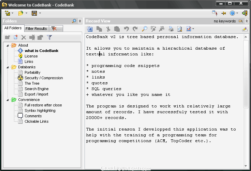The width and height of the screenshot is (251, 171).
Task: Select the Portability record
Action: click(32, 72)
